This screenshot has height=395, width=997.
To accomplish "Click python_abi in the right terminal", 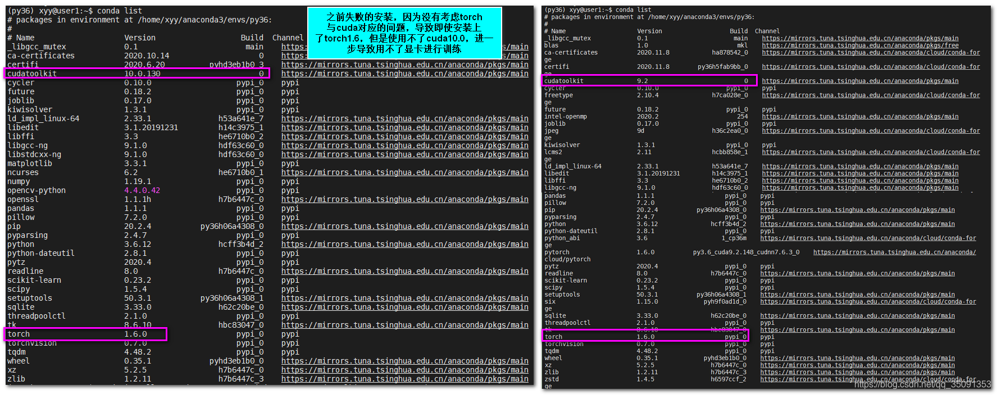I will pos(562,238).
